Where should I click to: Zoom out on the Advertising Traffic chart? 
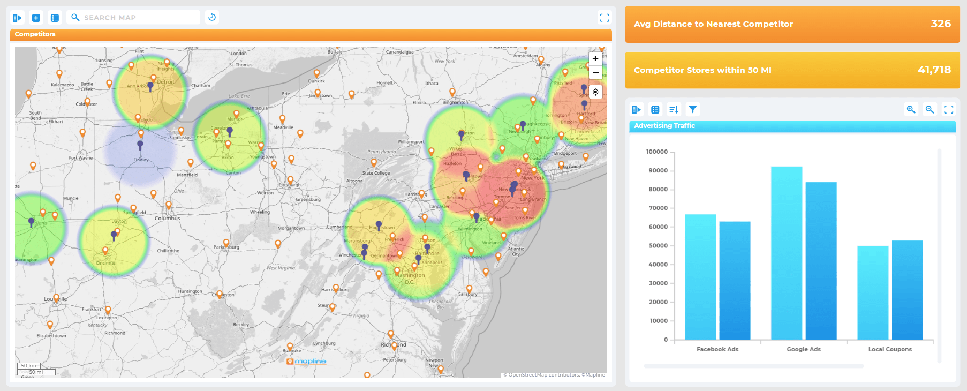[930, 110]
